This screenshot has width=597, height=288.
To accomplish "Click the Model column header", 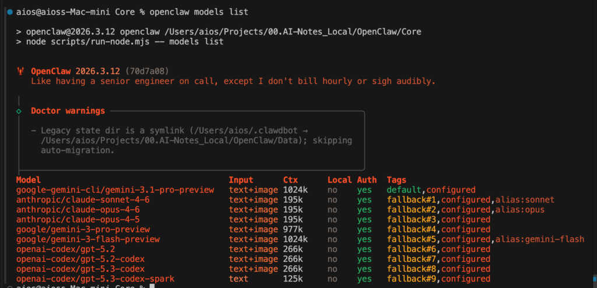I will click(29, 180).
